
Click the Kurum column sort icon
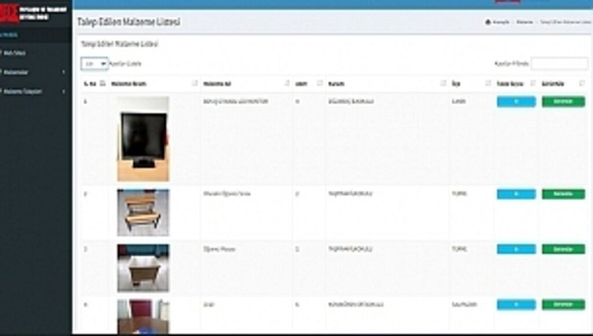tap(444, 84)
